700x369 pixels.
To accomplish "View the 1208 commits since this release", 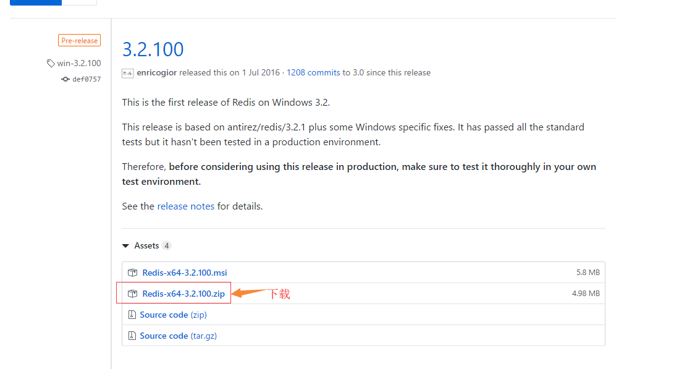I will coord(313,72).
